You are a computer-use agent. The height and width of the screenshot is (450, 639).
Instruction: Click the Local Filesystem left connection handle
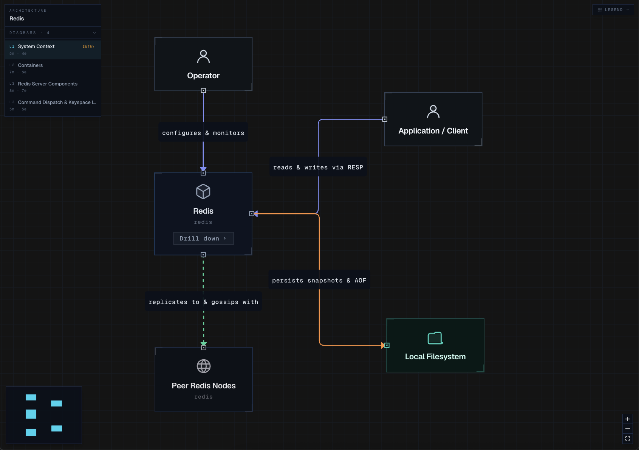click(387, 345)
